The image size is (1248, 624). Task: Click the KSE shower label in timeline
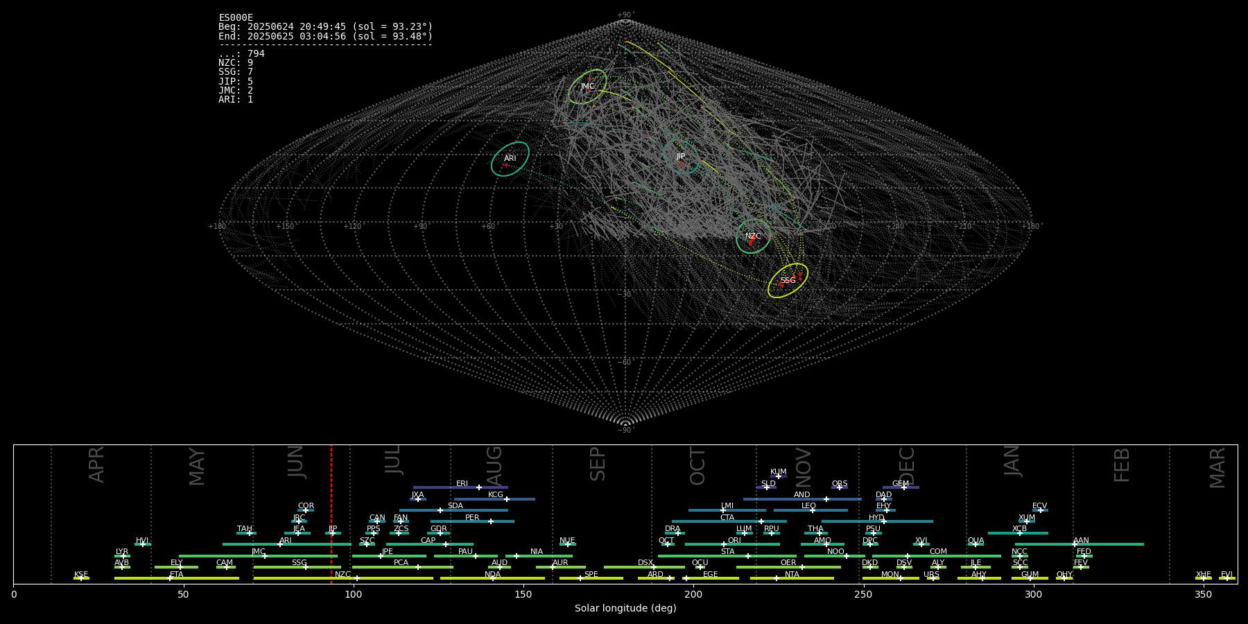click(81, 575)
